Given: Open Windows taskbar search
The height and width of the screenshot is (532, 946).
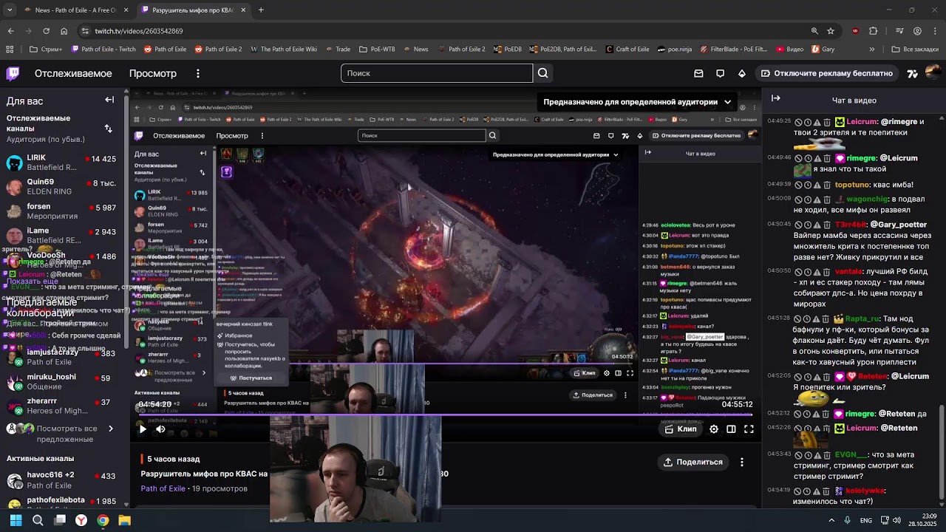Looking at the screenshot, I should pos(38,520).
